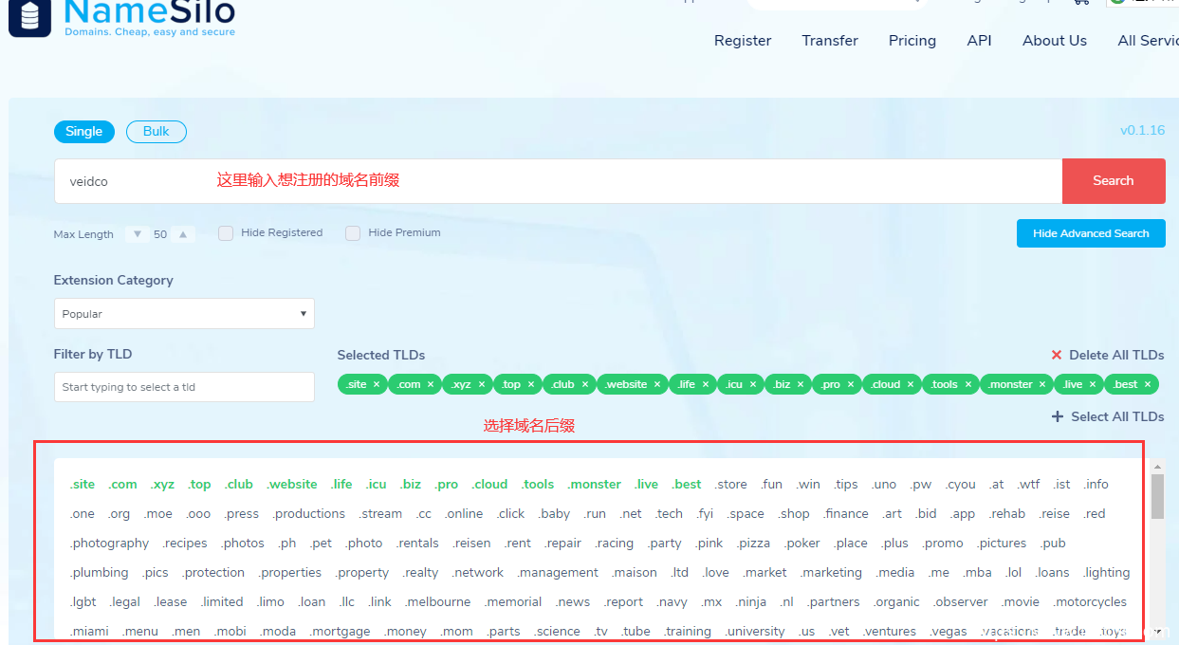Open the Pricing menu item

(912, 41)
